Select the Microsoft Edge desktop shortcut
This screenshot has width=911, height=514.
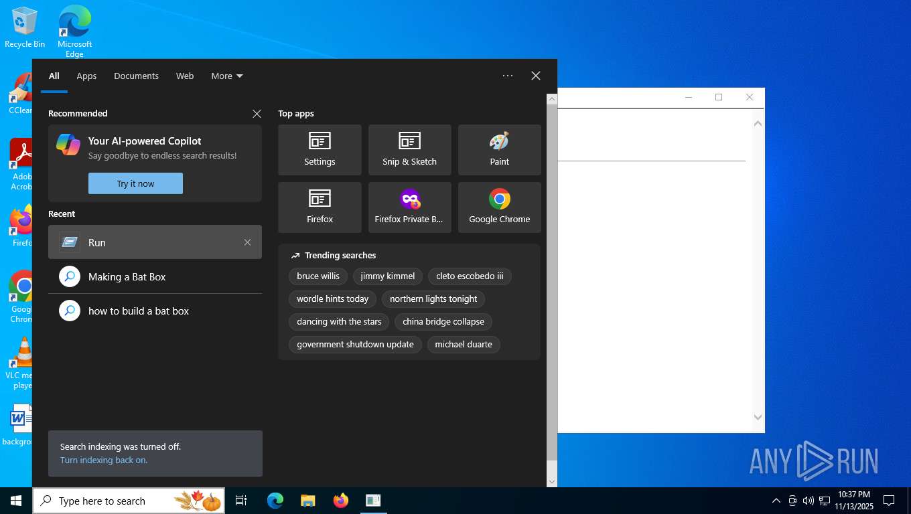74,31
